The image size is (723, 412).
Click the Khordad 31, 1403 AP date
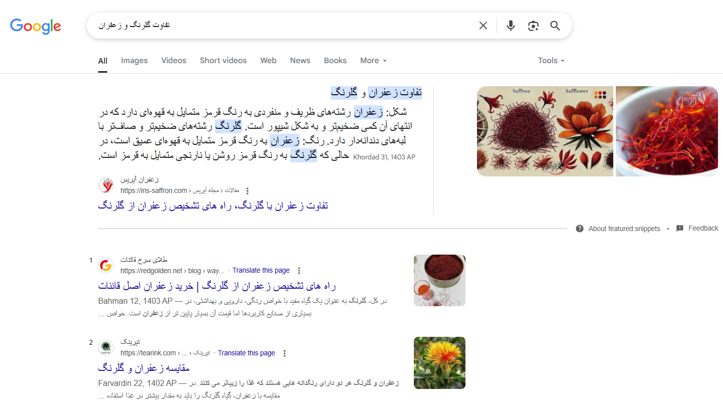(x=384, y=157)
